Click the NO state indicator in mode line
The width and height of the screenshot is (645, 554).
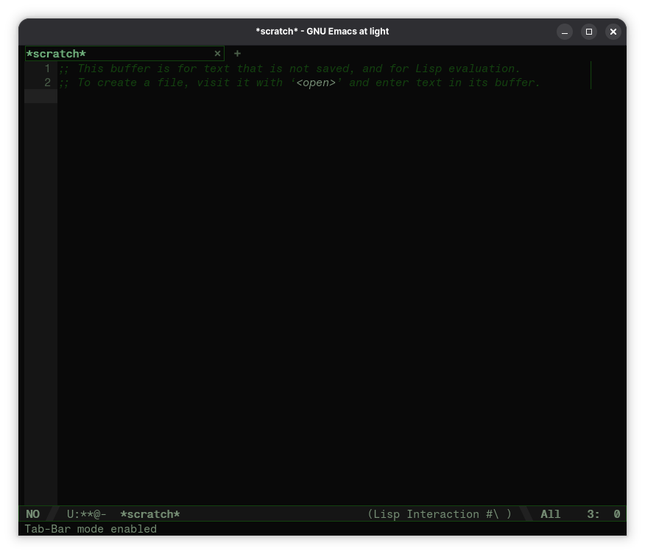33,514
